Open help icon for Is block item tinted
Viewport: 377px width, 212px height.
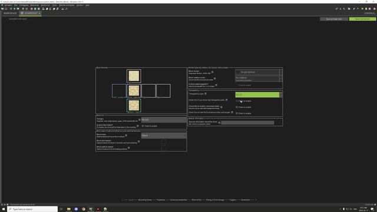pyautogui.click(x=138, y=125)
